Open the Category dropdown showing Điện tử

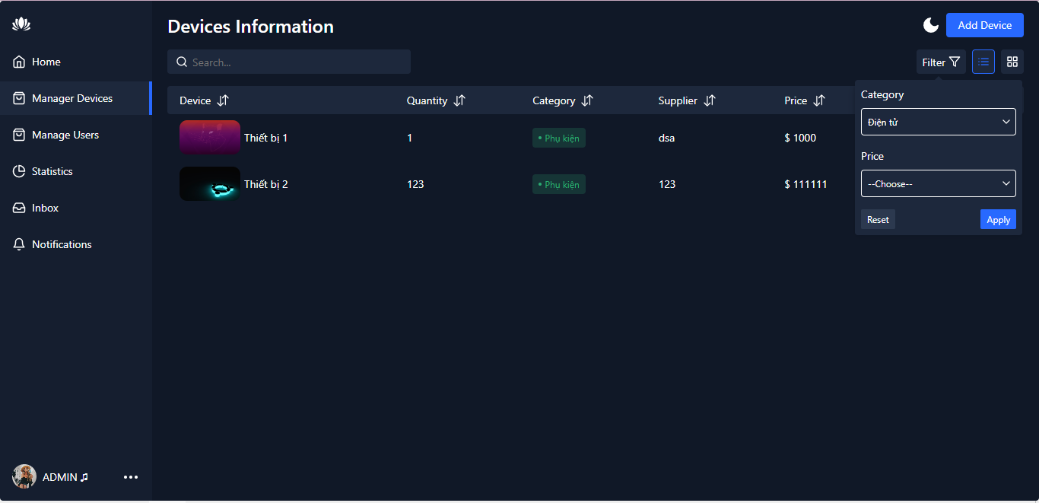pyautogui.click(x=938, y=122)
